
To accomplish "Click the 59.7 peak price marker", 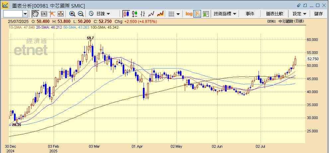I will coord(90,38).
